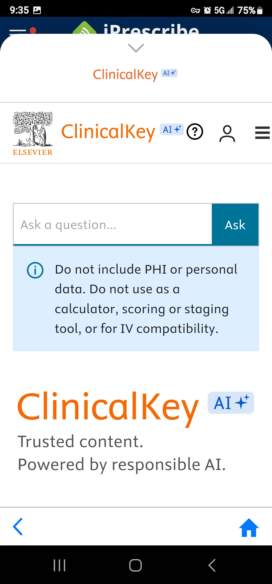
Task: Open the iPrescribe side menu behind the sheet
Action: (18, 31)
